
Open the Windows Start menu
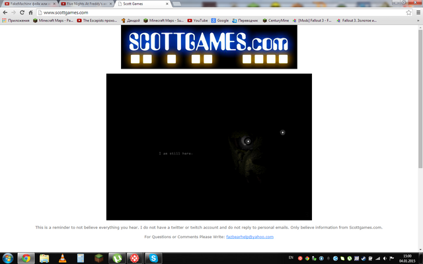pyautogui.click(x=7, y=258)
